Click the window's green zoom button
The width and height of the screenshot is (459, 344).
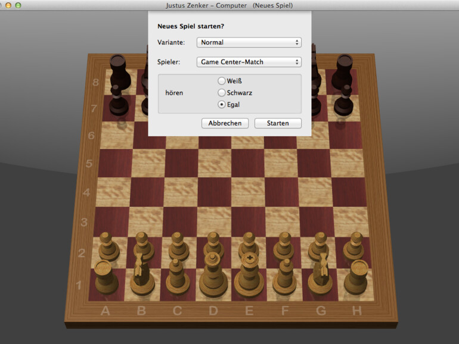pyautogui.click(x=18, y=5)
